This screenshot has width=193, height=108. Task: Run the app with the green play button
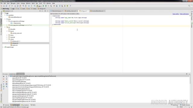[x=43, y=6]
